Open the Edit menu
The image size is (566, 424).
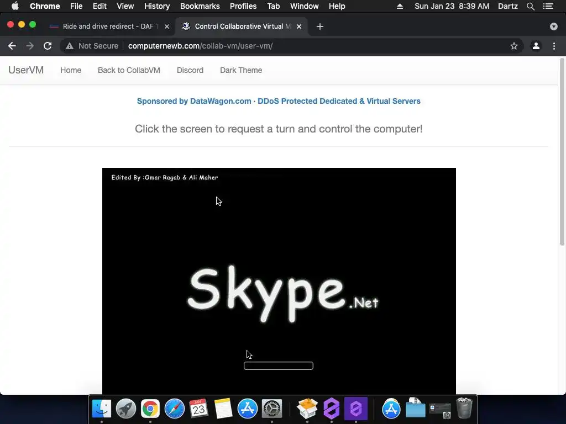click(x=99, y=6)
